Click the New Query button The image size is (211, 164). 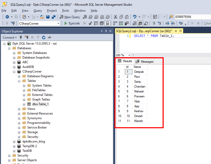click(70, 17)
